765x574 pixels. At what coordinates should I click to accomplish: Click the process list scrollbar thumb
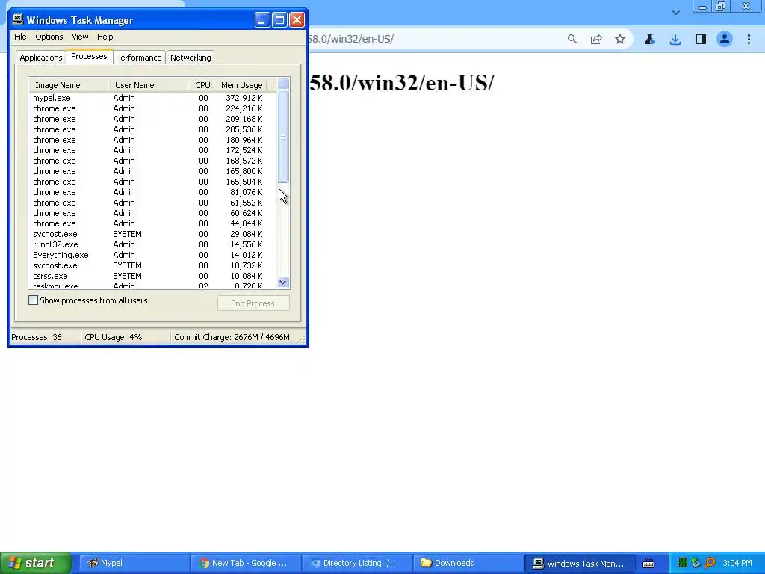coord(282,137)
